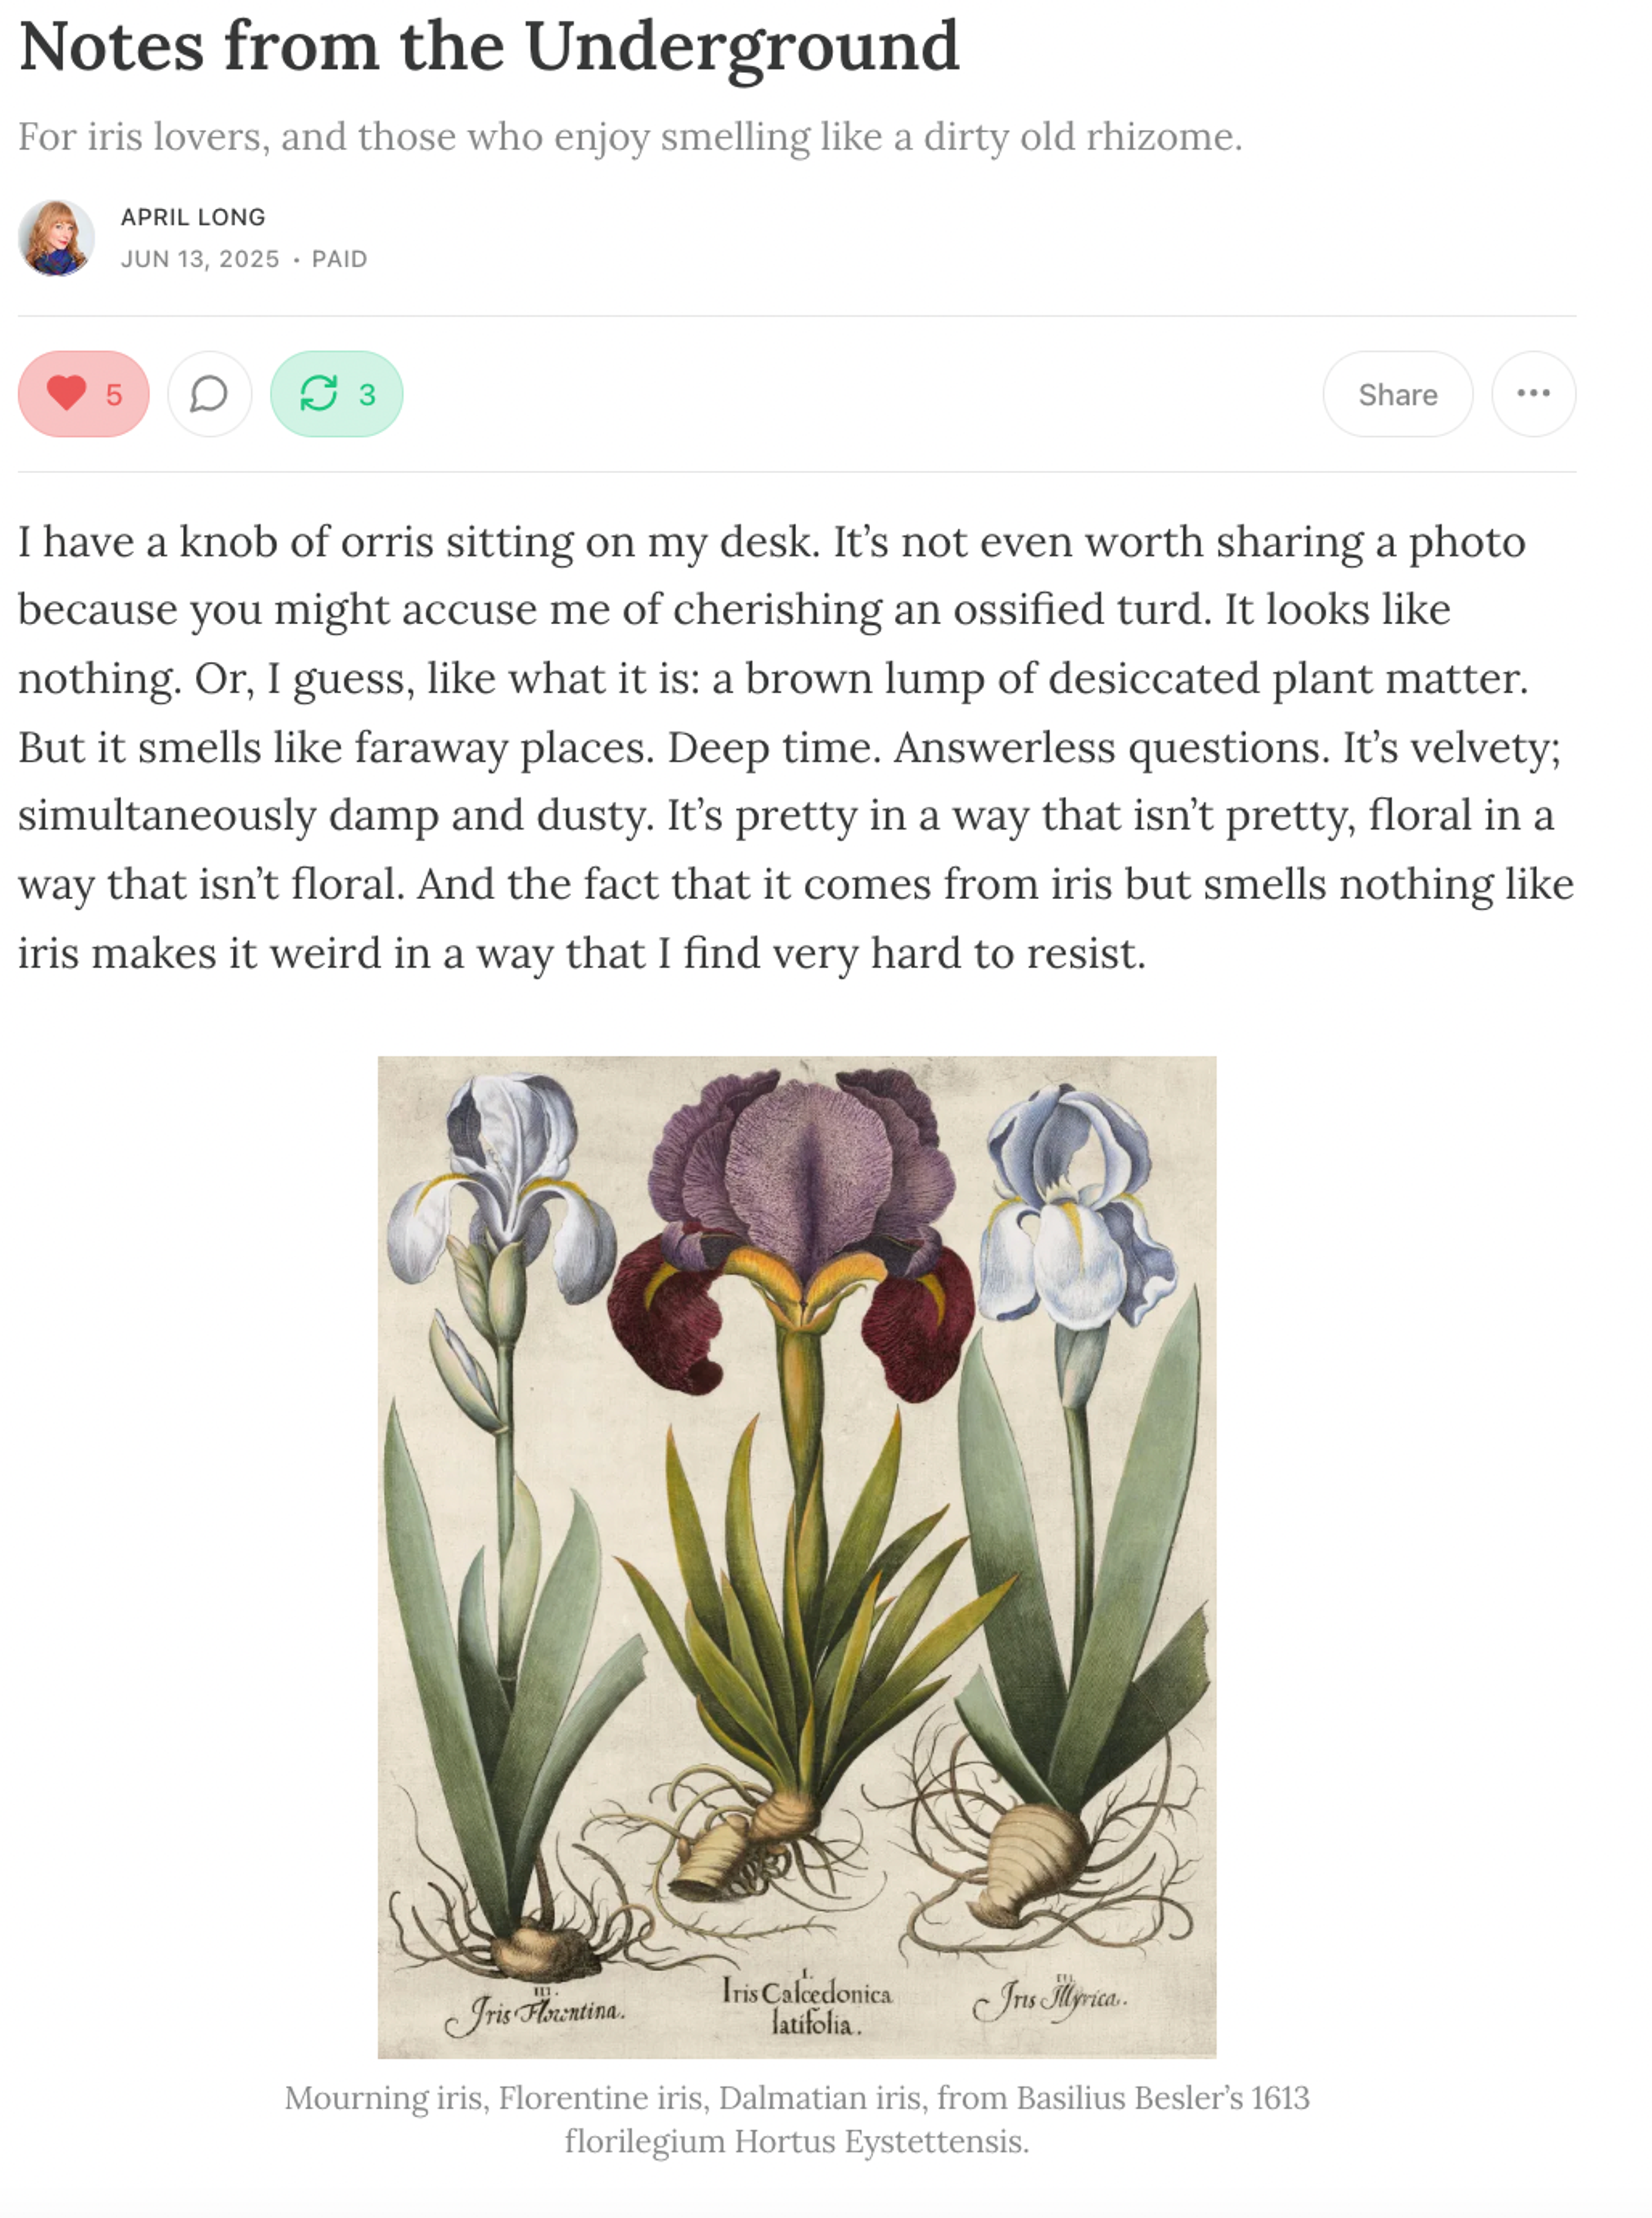The width and height of the screenshot is (1652, 2218).
Task: Click the PAID label beside the date
Action: (x=339, y=259)
